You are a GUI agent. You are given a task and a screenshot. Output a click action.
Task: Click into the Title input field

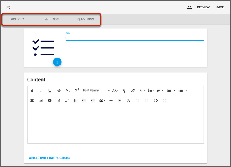point(134,37)
